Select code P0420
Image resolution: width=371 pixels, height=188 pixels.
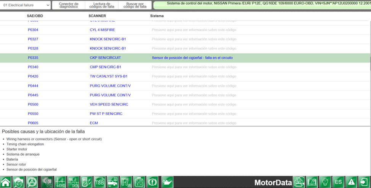click(x=33, y=76)
